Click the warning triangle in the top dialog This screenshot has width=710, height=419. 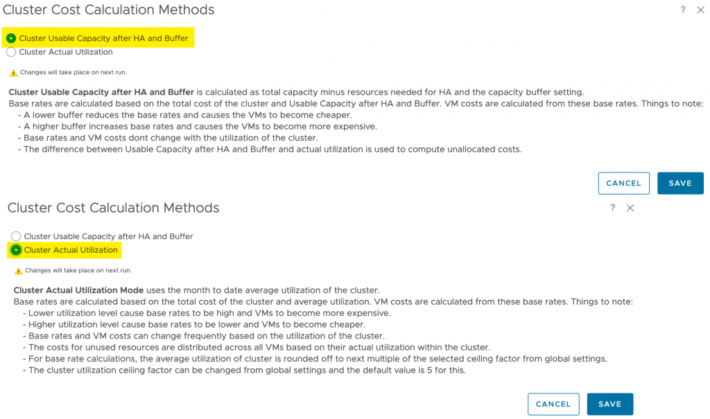(14, 71)
